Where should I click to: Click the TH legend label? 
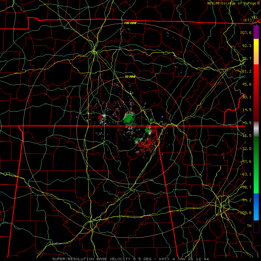tap(249, 226)
